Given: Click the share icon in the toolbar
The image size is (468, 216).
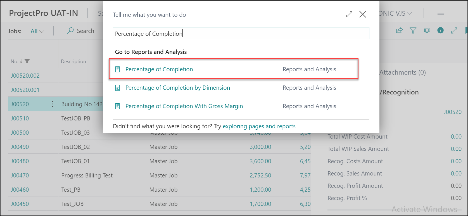Looking at the screenshot, I should [x=399, y=30].
